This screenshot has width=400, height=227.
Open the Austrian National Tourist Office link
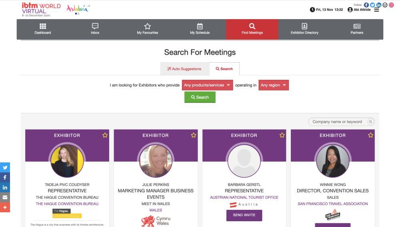244,197
